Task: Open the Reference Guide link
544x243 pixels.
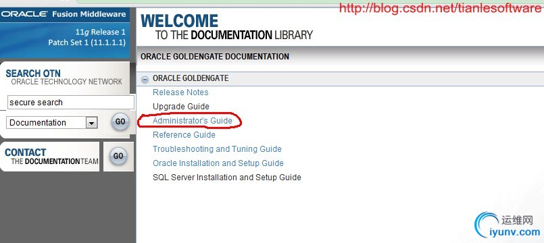Action: pos(184,135)
